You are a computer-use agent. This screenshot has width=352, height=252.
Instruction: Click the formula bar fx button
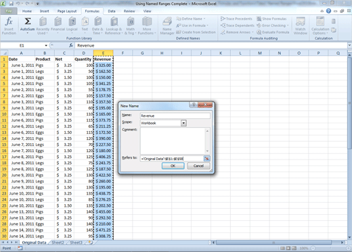pos(71,45)
